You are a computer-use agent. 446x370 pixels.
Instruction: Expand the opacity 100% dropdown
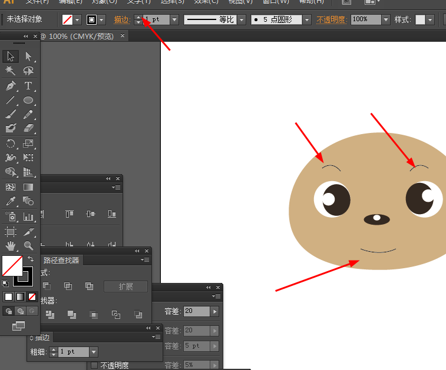pyautogui.click(x=386, y=19)
